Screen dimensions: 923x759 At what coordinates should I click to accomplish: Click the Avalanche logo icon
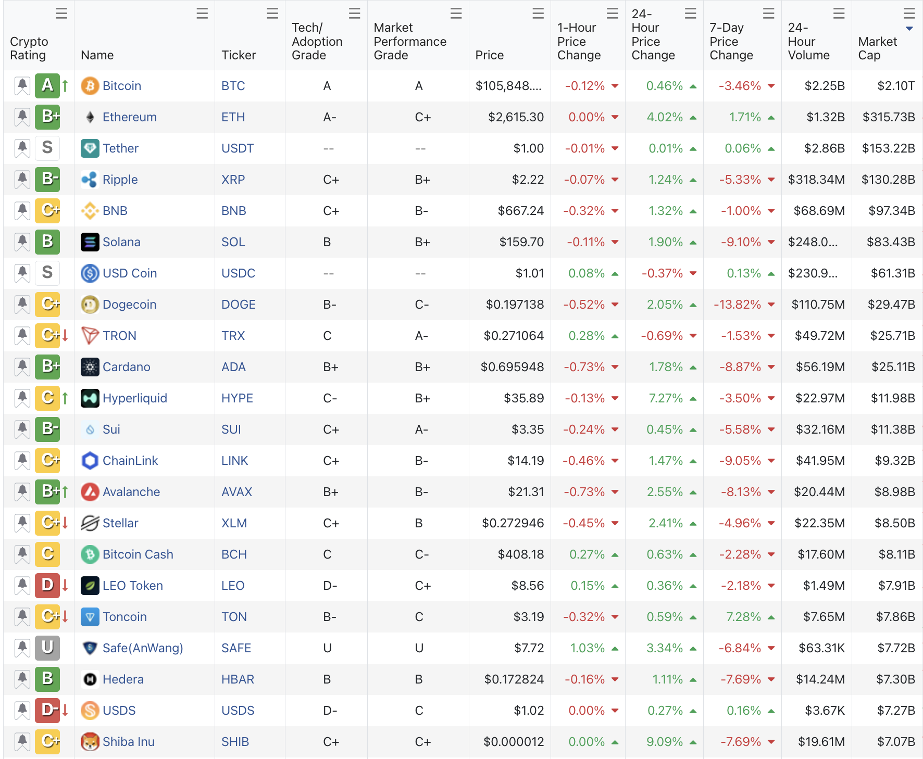point(90,492)
